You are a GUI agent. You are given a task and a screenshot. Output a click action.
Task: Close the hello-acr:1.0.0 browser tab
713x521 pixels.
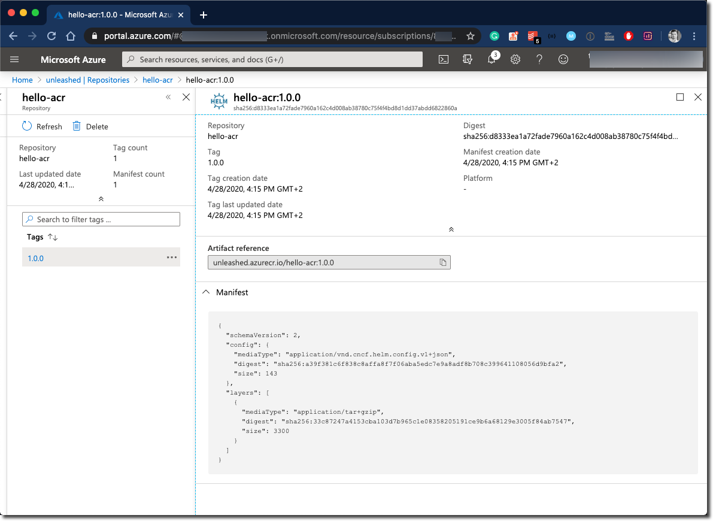coord(181,15)
